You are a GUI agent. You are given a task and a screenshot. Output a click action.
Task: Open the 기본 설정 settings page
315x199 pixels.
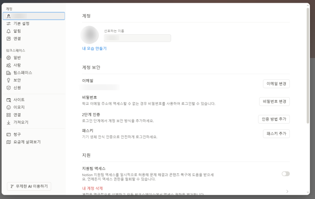[x=34, y=24]
